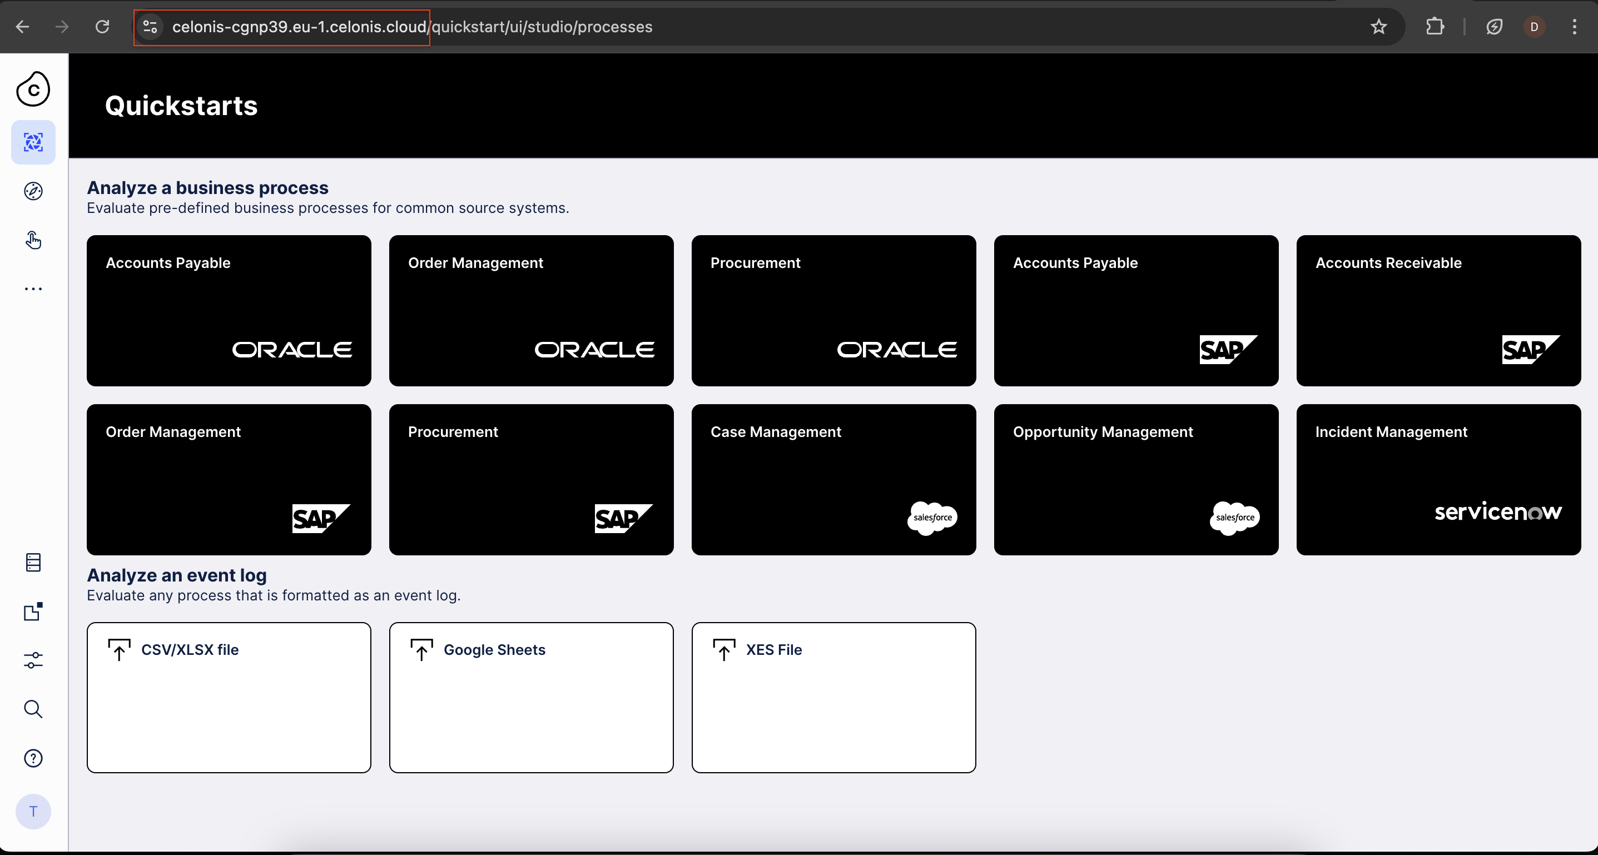
Task: Select the XES File upload option
Action: (833, 698)
